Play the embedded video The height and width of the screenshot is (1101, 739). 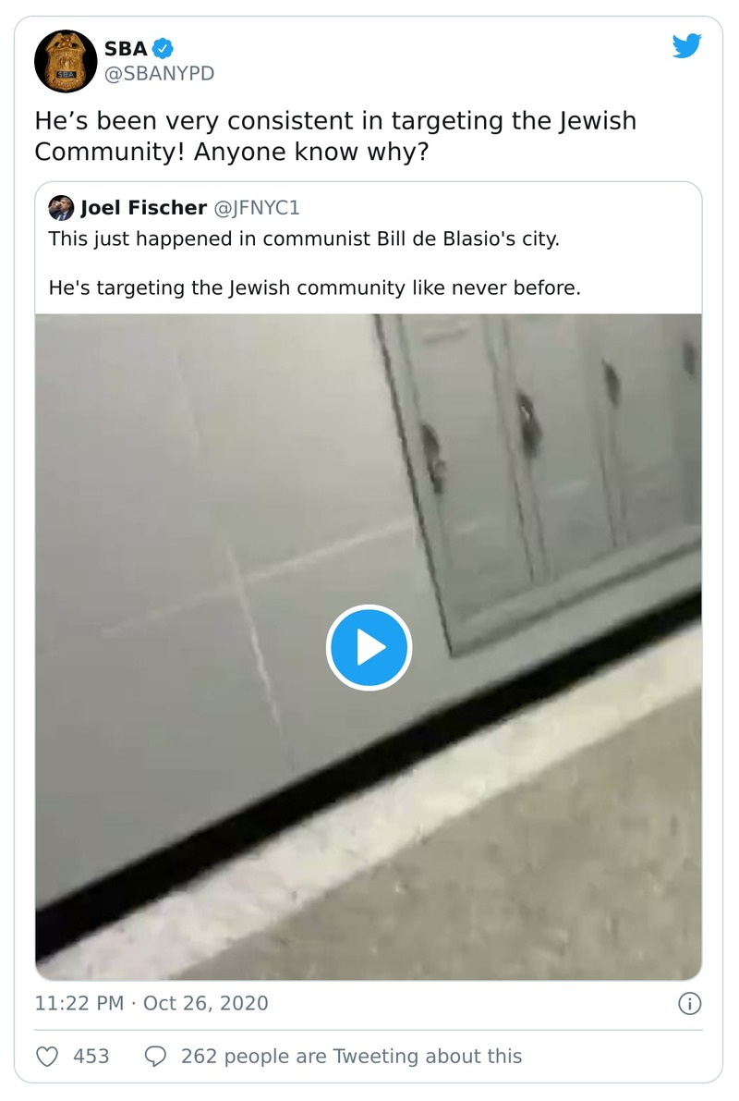tap(369, 647)
